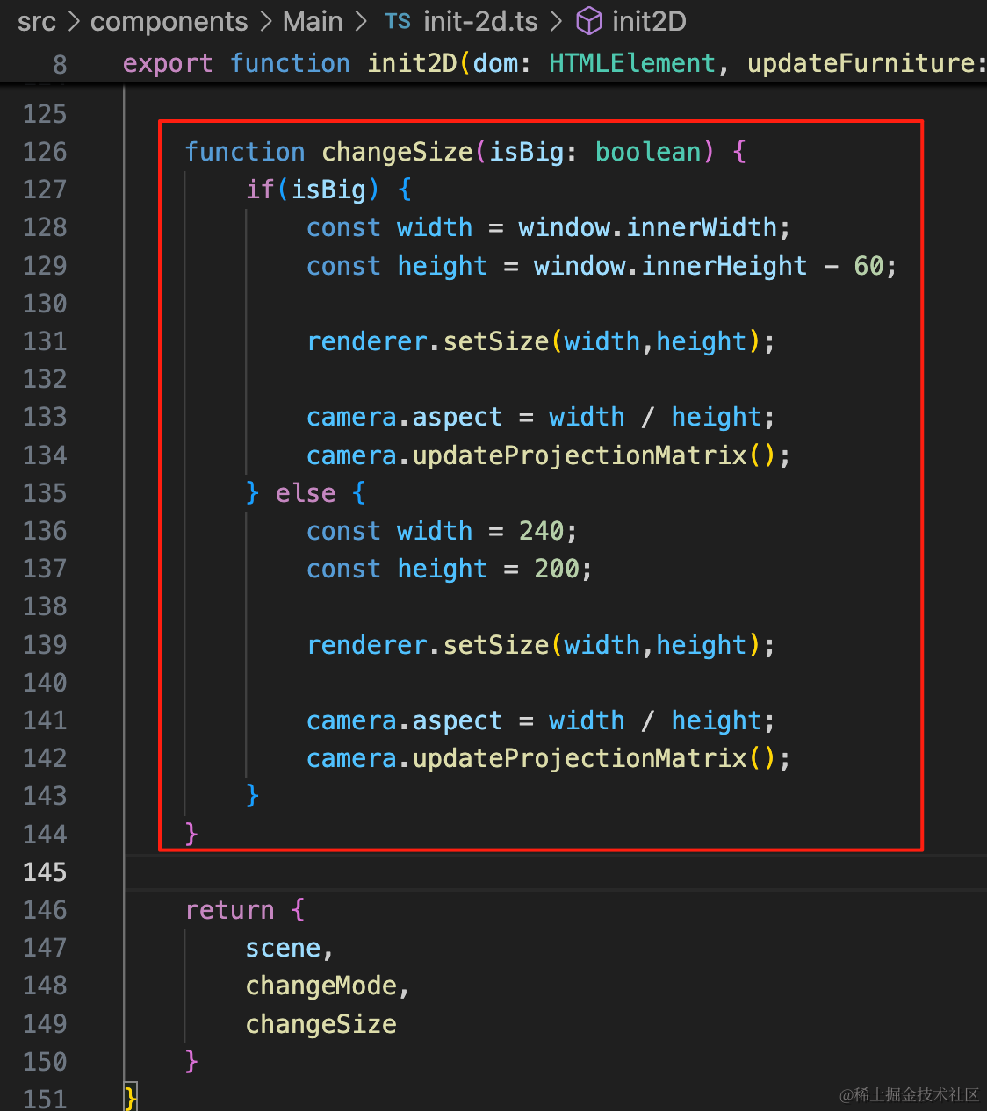Click changeMode in the return object
This screenshot has height=1111, width=987.
[321, 986]
